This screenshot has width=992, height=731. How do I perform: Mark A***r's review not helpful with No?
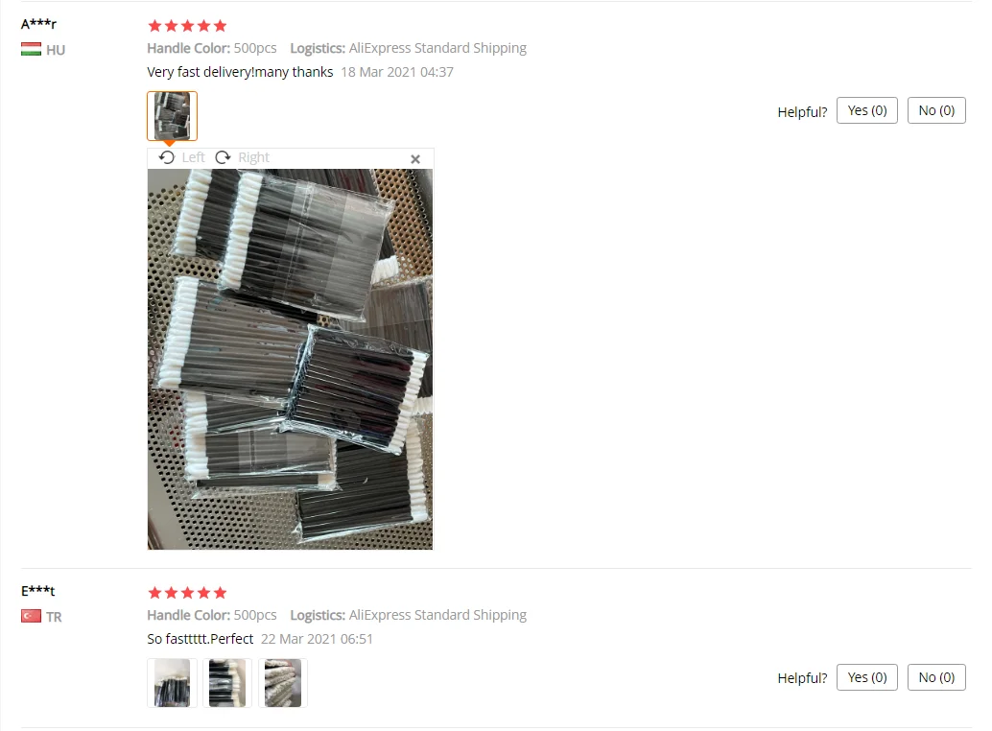[x=936, y=110]
